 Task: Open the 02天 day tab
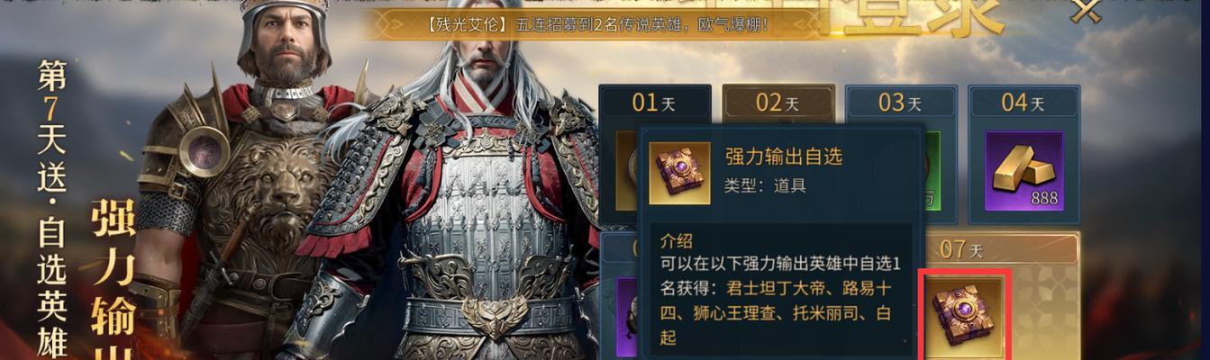coord(778,103)
